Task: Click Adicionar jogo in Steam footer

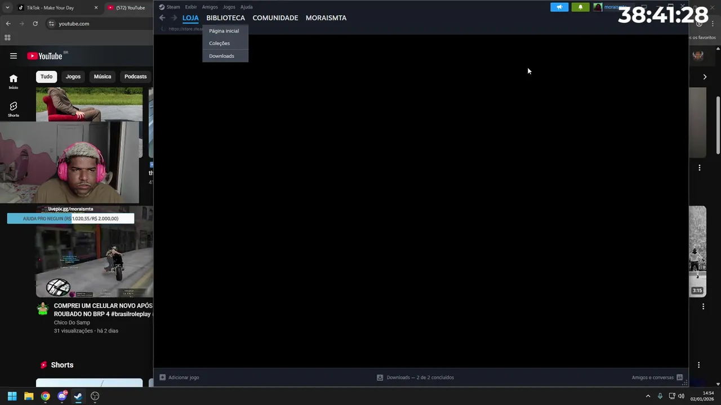Action: [x=184, y=377]
